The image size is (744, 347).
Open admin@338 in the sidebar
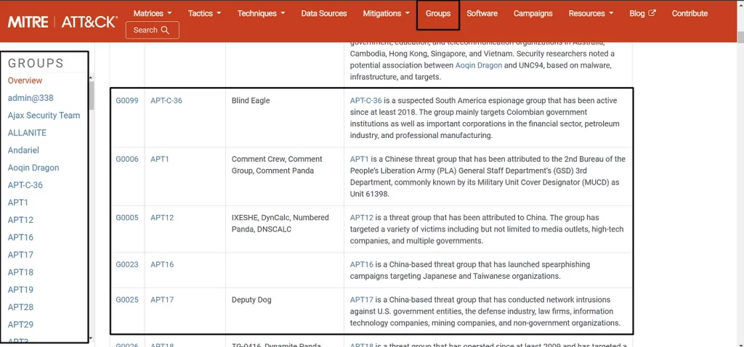[31, 98]
